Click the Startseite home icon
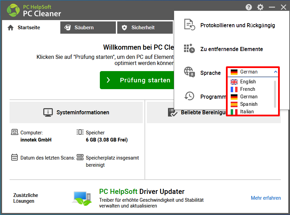The height and width of the screenshot is (215, 290). tap(11, 28)
